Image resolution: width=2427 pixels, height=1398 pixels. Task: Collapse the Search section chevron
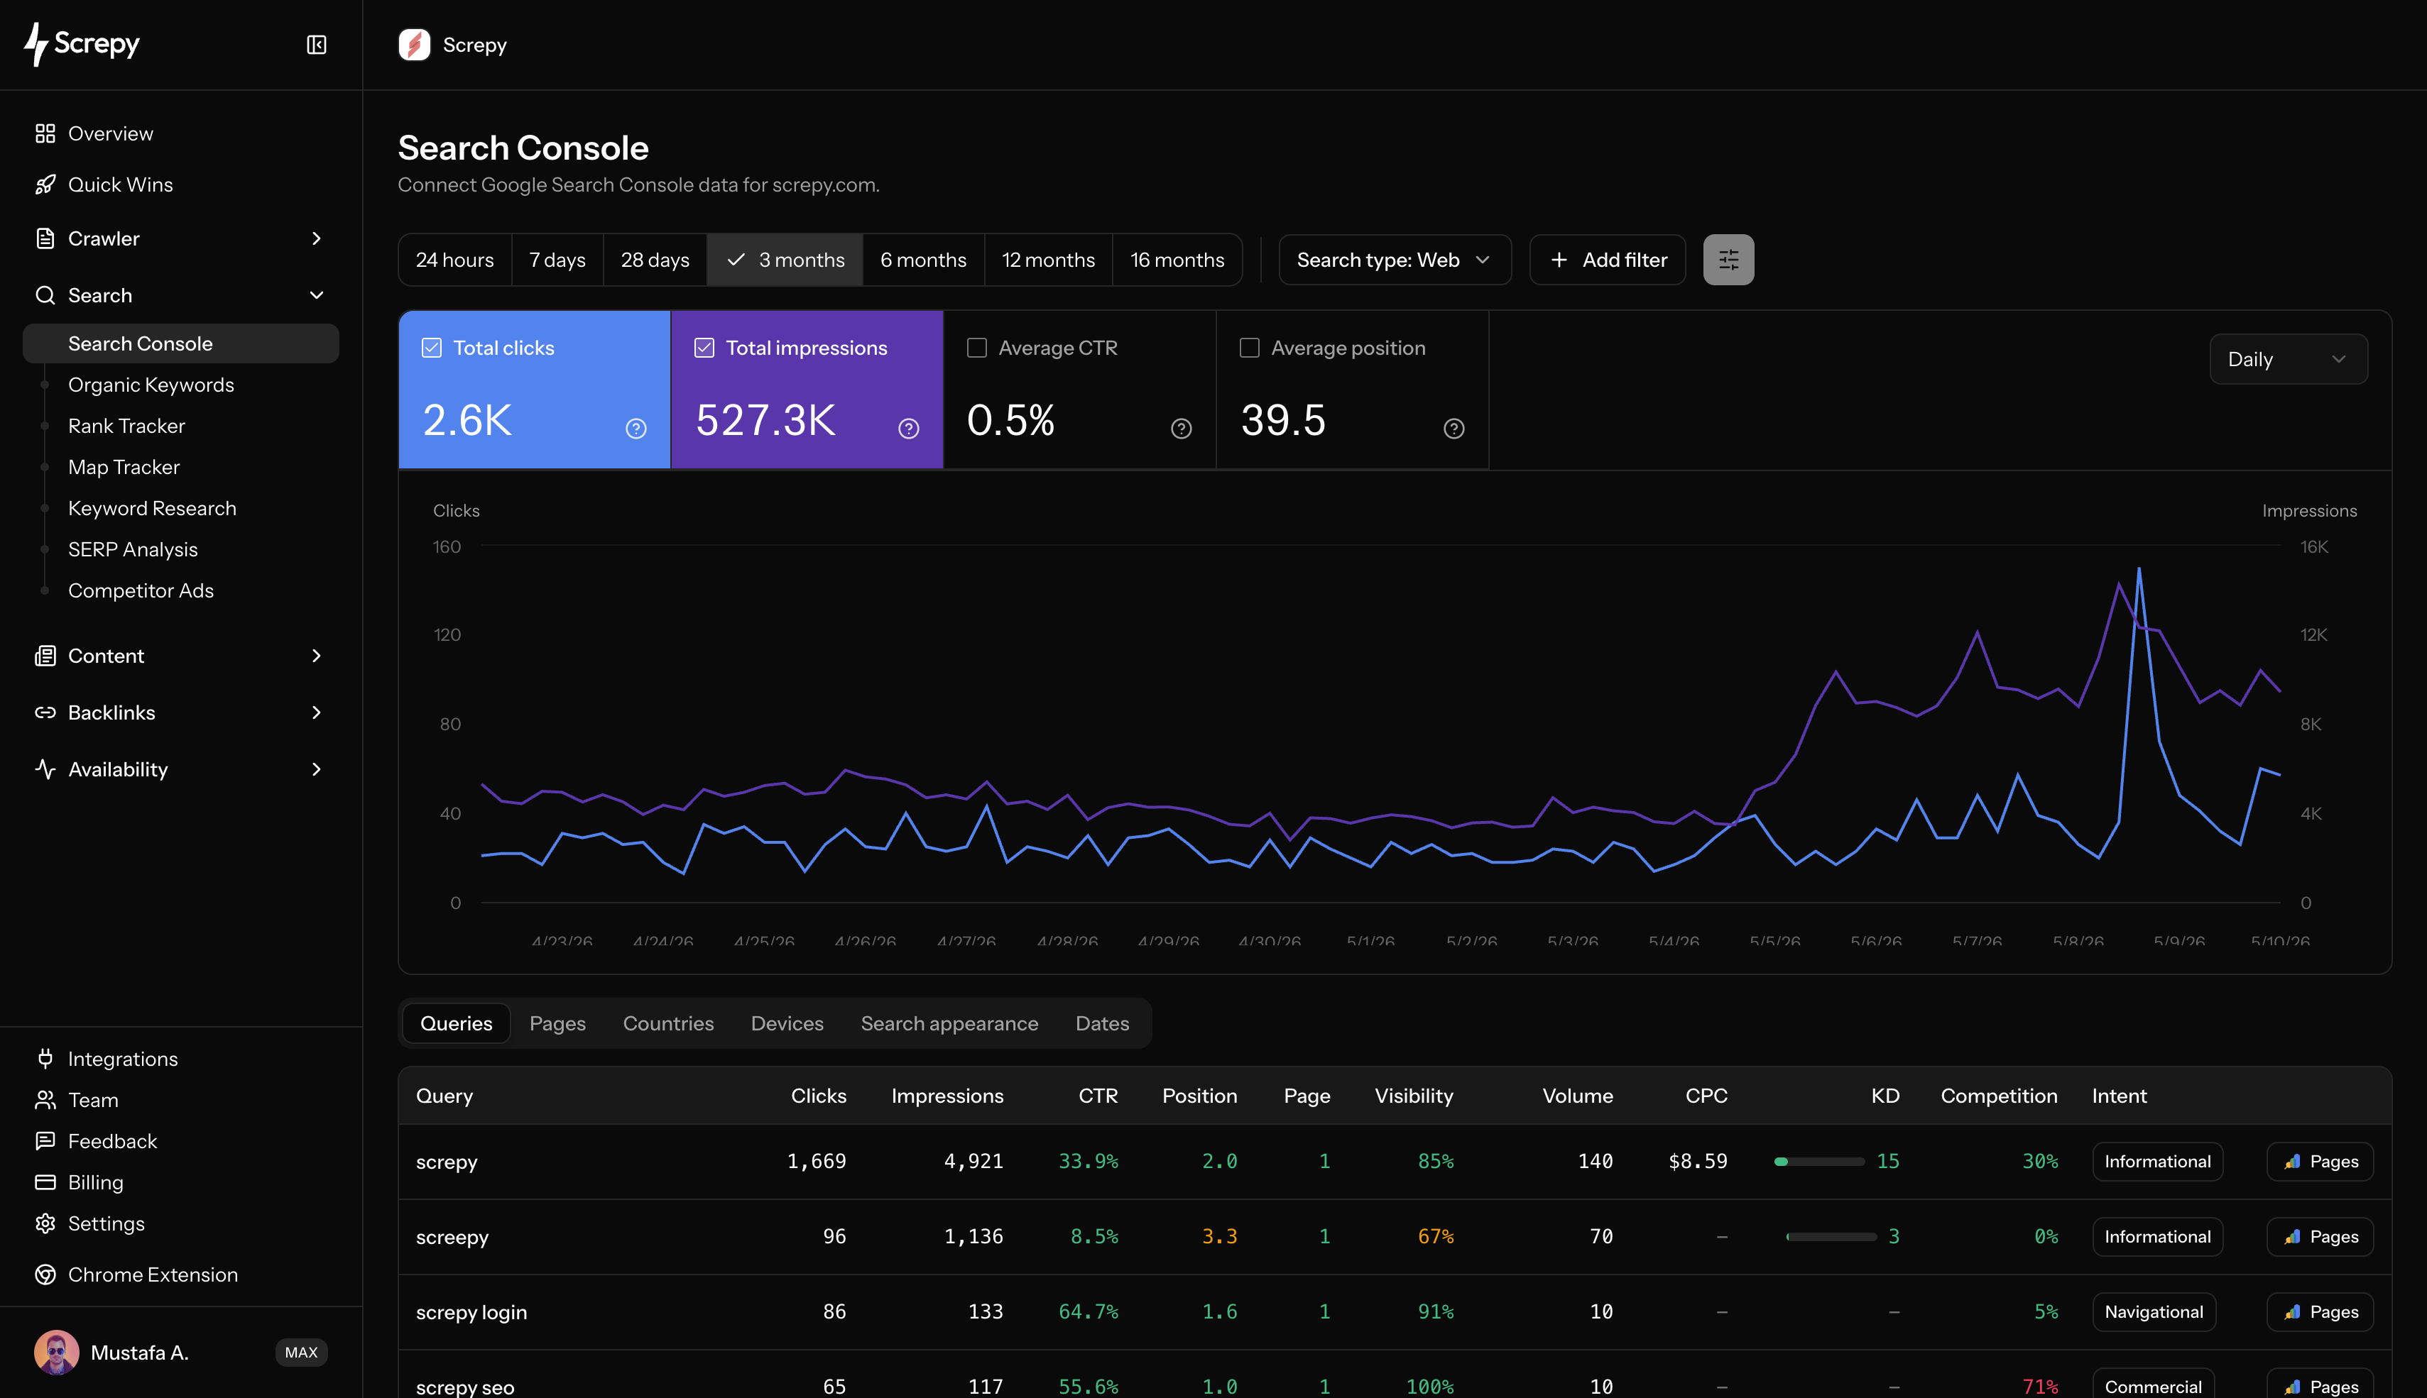pos(316,295)
